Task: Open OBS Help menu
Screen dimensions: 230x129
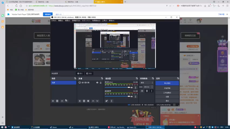Action: pyautogui.click(x=112, y=21)
